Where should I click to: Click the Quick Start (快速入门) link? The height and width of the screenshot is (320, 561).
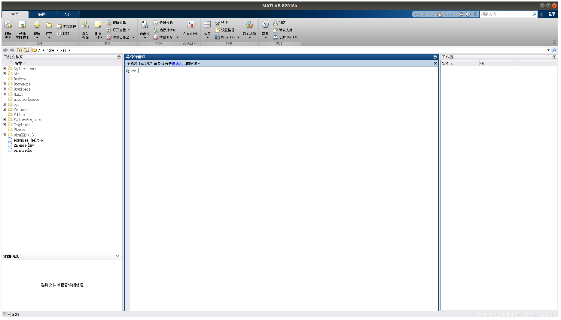point(179,63)
